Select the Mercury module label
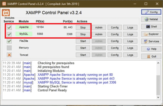 24,48
